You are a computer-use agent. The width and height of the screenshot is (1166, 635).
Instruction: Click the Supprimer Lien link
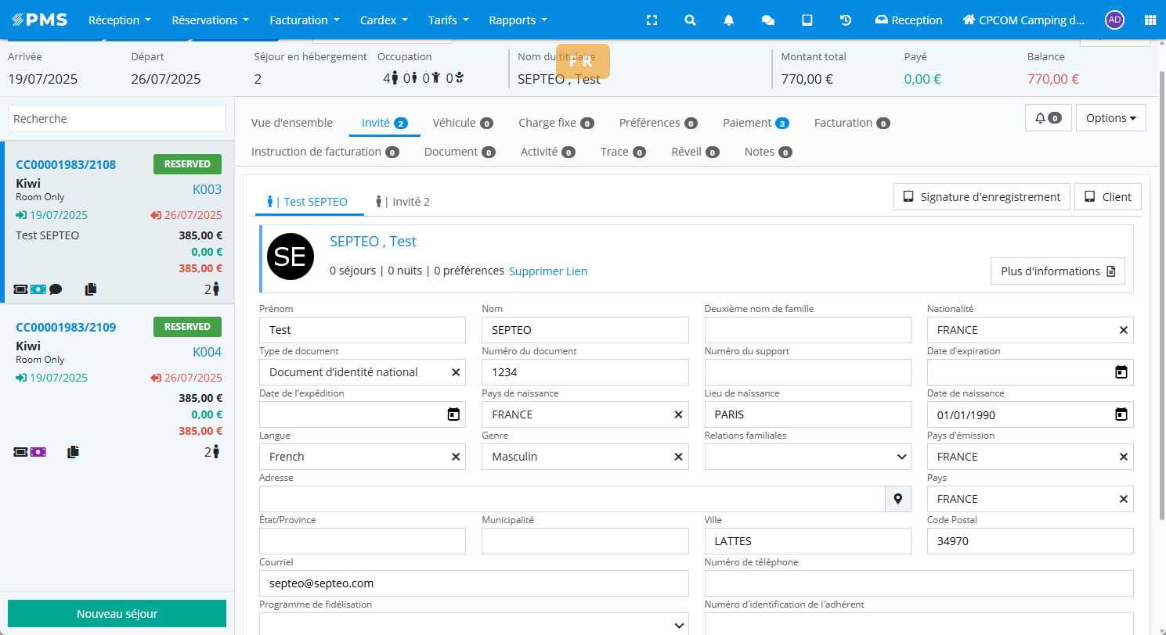[547, 271]
